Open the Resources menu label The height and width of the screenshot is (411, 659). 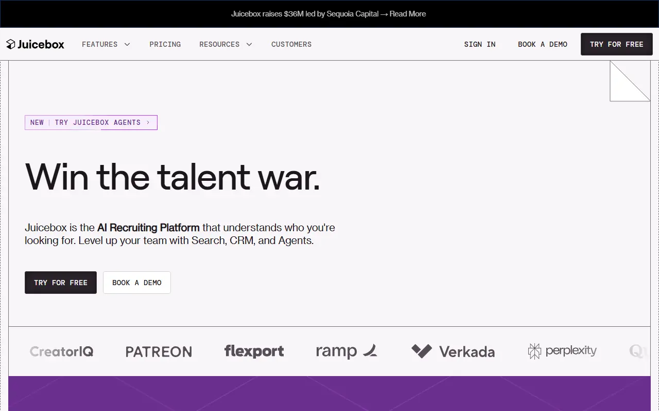tap(219, 44)
